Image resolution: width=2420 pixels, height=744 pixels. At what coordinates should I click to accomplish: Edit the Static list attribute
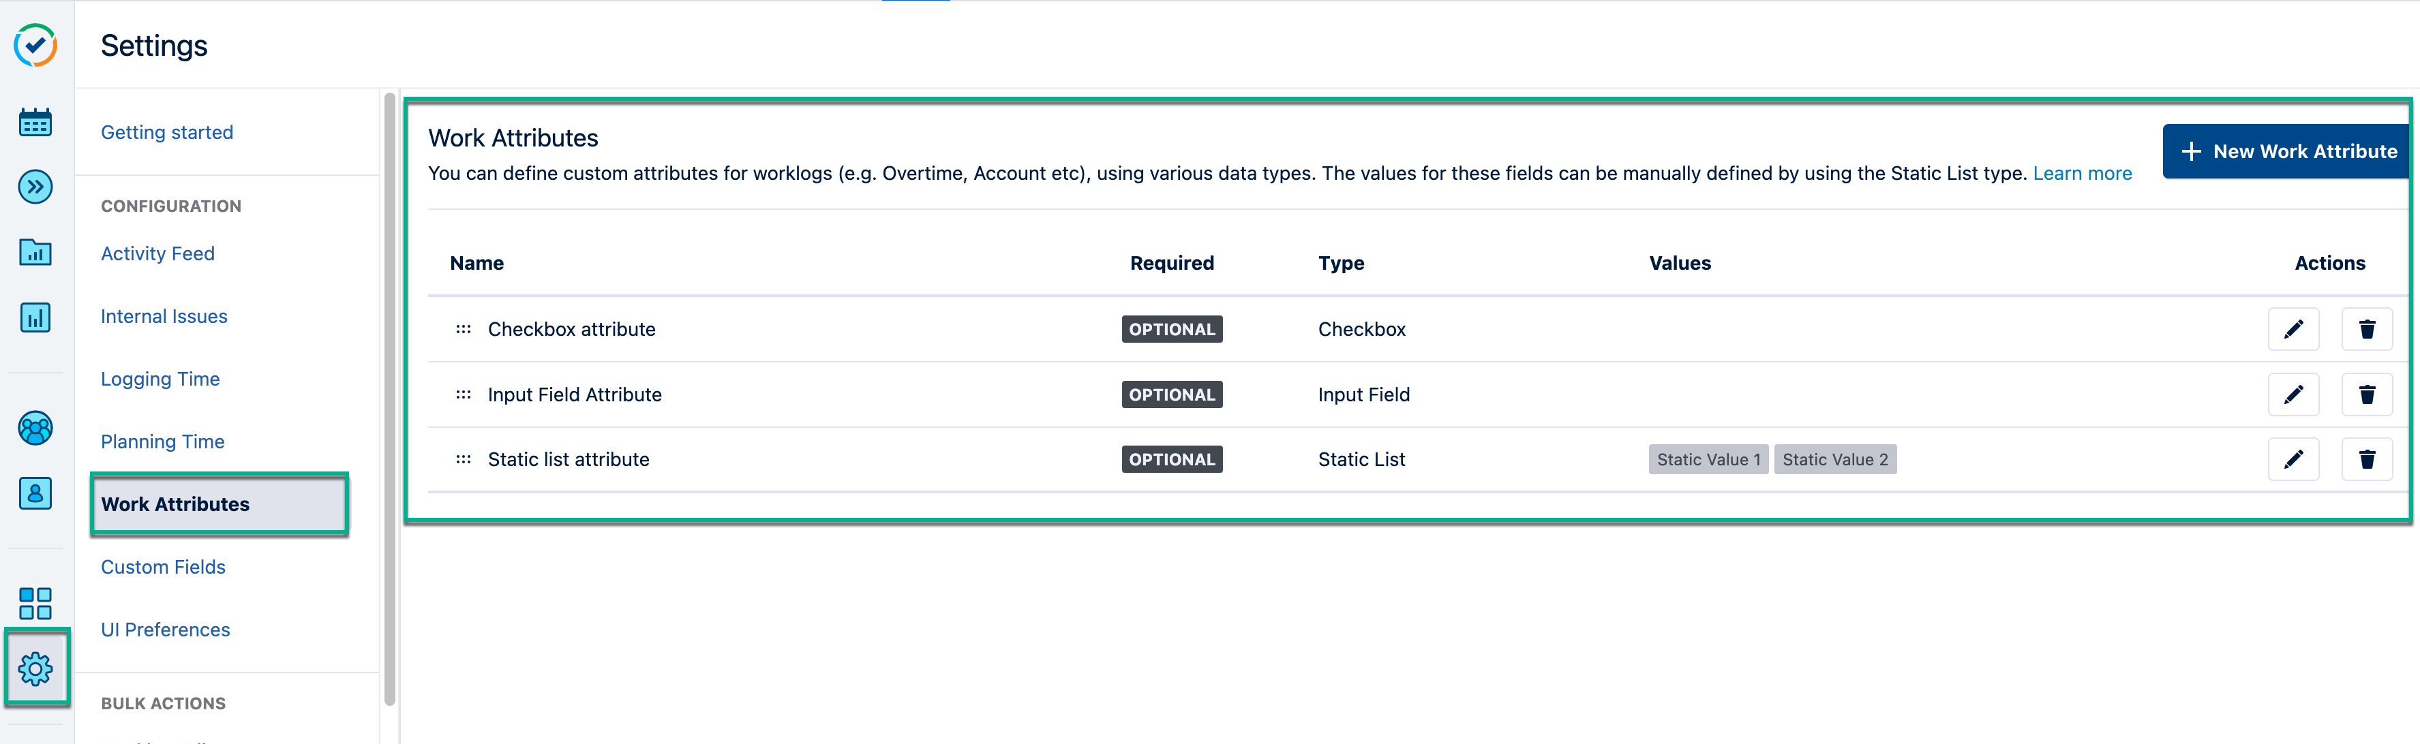point(2293,459)
